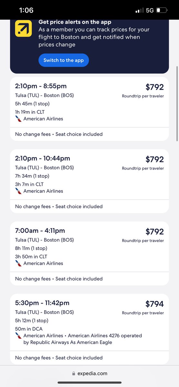Tap the expedia.com address bar
This screenshot has height=387, width=179.
coord(89,373)
